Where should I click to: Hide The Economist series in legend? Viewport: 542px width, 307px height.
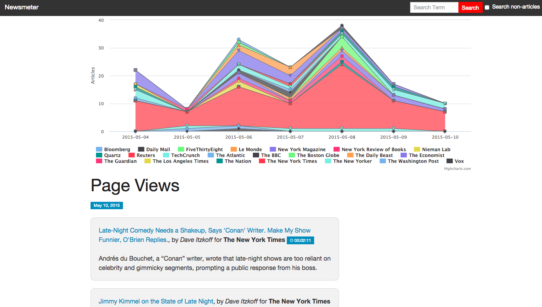422,155
